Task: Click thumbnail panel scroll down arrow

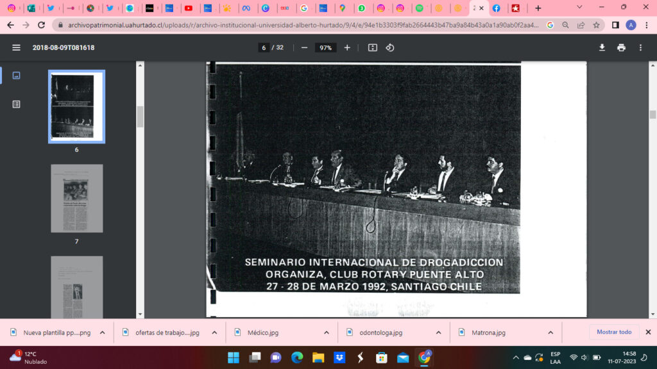Action: click(x=140, y=315)
